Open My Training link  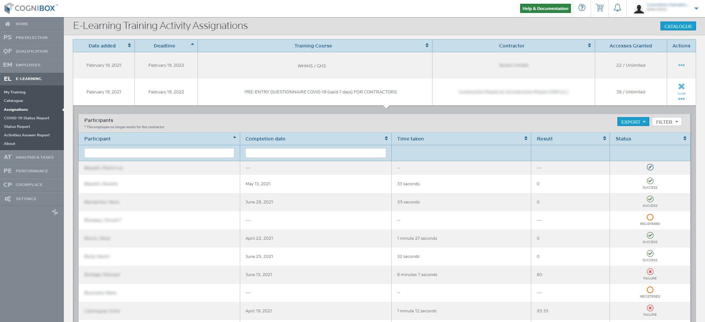coord(15,92)
